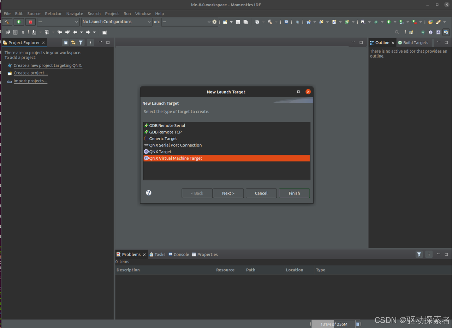Click the 'Import projects...' link
This screenshot has height=328, width=452.
pos(30,81)
